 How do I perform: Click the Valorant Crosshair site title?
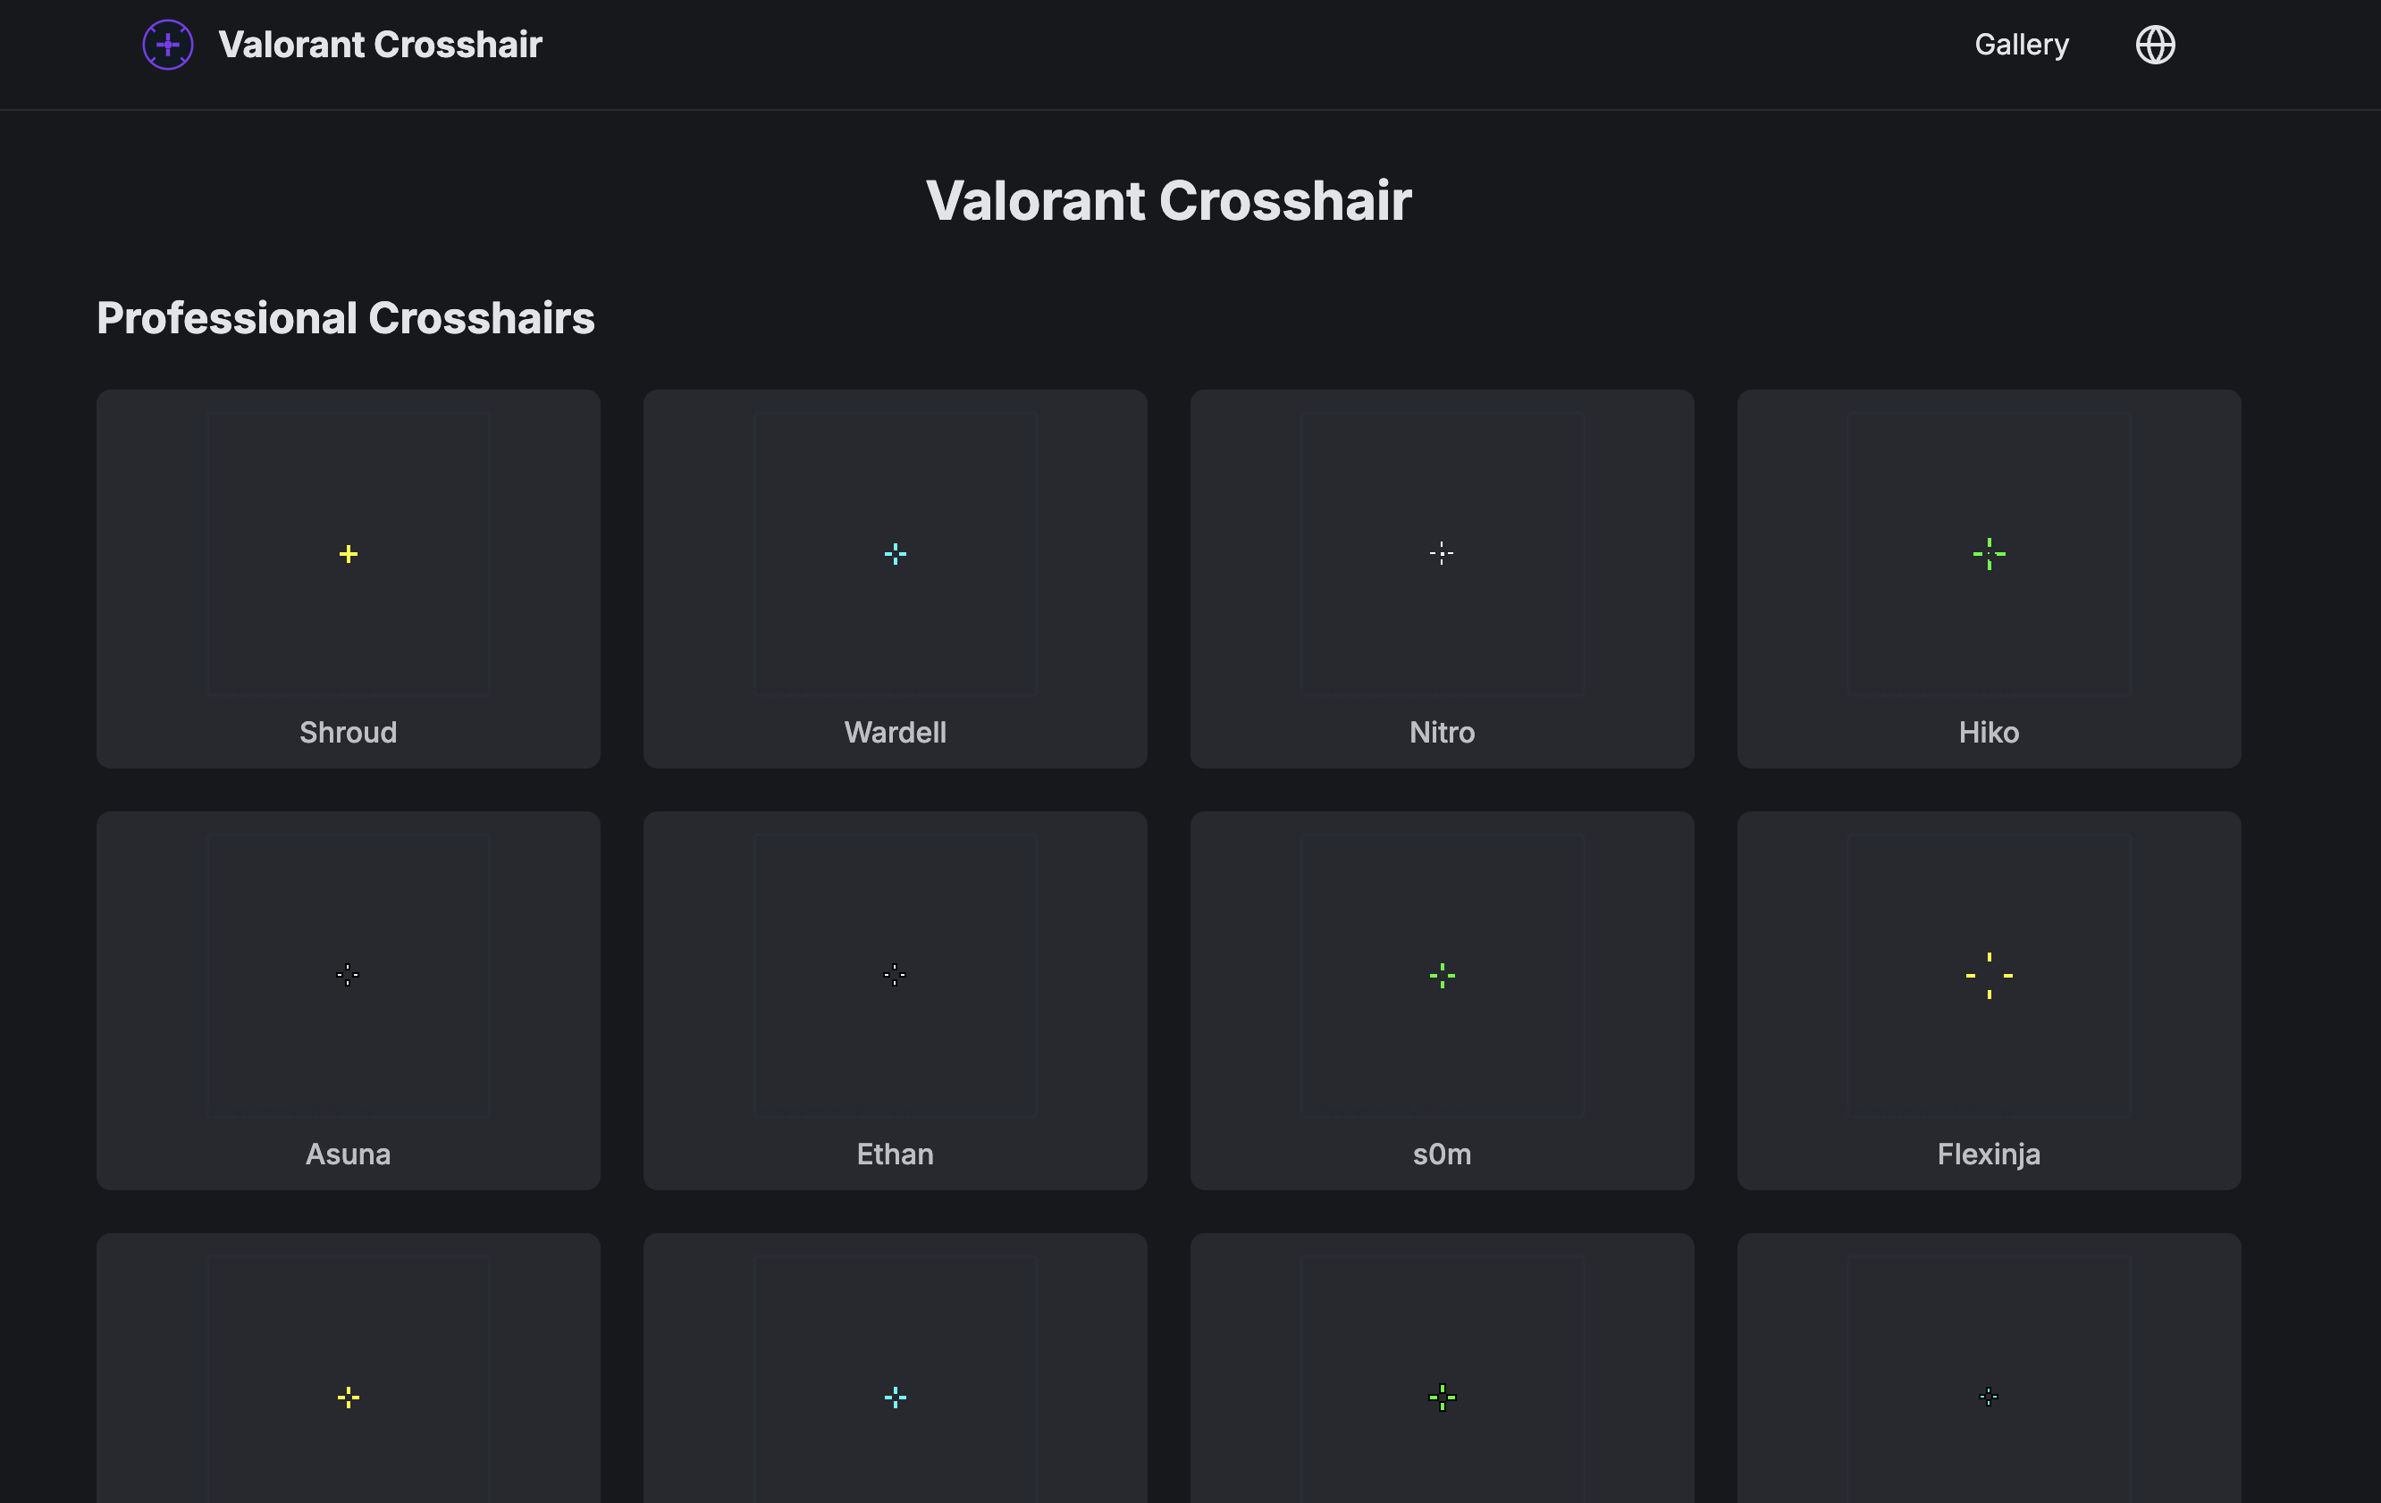pyautogui.click(x=380, y=45)
